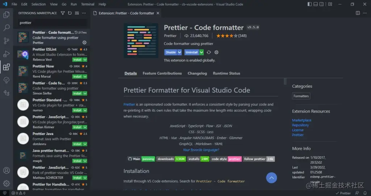This screenshot has height=196, width=371.
Task: Switch to the Feature Contributions tab
Action: (162, 73)
